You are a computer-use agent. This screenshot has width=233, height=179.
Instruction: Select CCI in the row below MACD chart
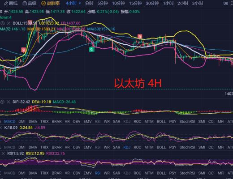(x=211, y=122)
